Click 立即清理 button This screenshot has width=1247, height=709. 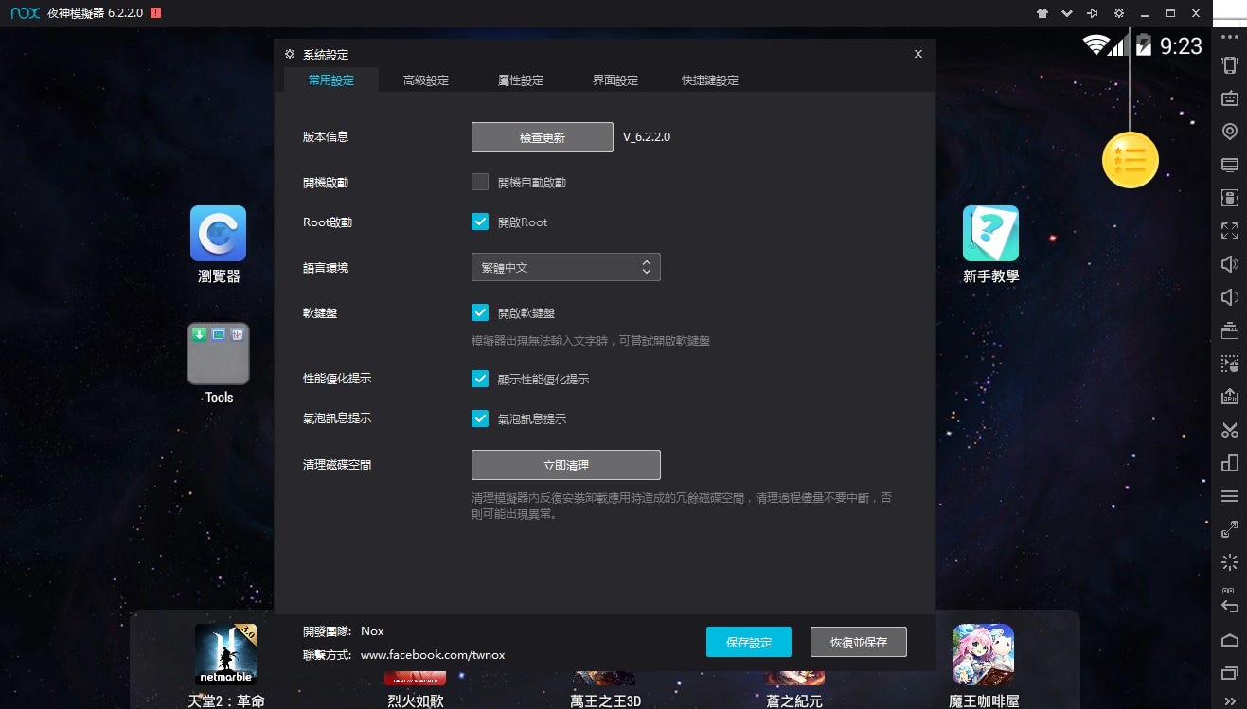coord(565,465)
